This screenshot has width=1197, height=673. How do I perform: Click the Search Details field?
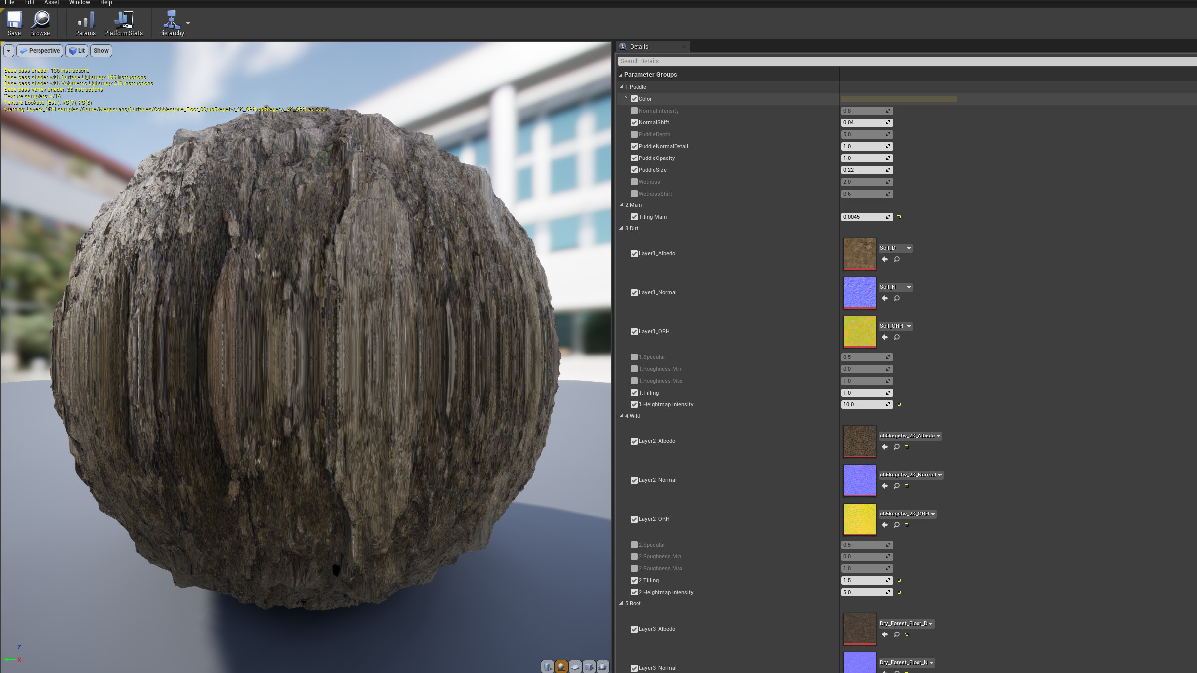tap(907, 61)
